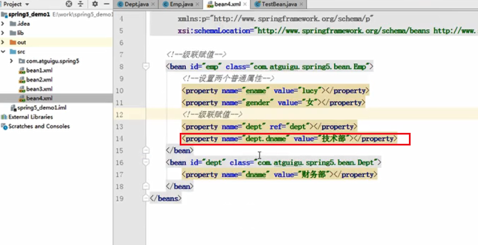This screenshot has width=478, height=245.
Task: Fold the emp bean at line 8
Action: (146, 66)
